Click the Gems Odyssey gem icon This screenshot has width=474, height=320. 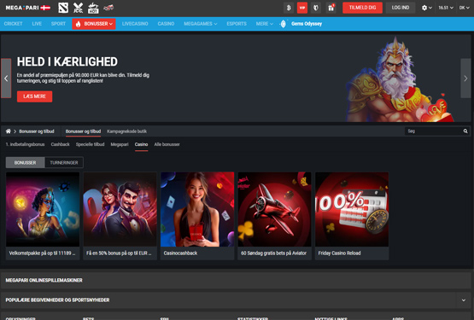(x=284, y=24)
